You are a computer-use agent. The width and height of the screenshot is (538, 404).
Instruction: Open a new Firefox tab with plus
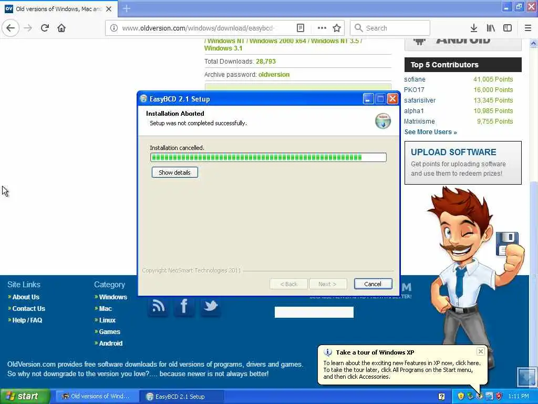tap(127, 8)
